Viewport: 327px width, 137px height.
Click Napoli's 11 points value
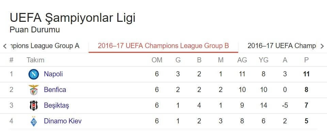(306, 74)
